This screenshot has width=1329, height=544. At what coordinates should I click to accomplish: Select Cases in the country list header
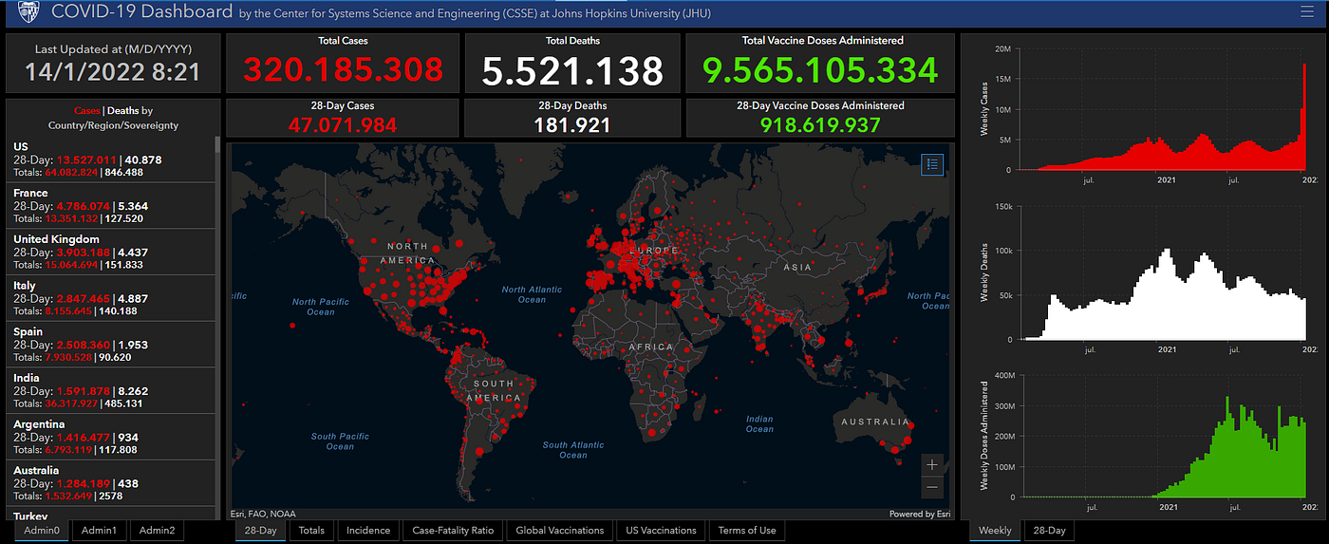[87, 110]
